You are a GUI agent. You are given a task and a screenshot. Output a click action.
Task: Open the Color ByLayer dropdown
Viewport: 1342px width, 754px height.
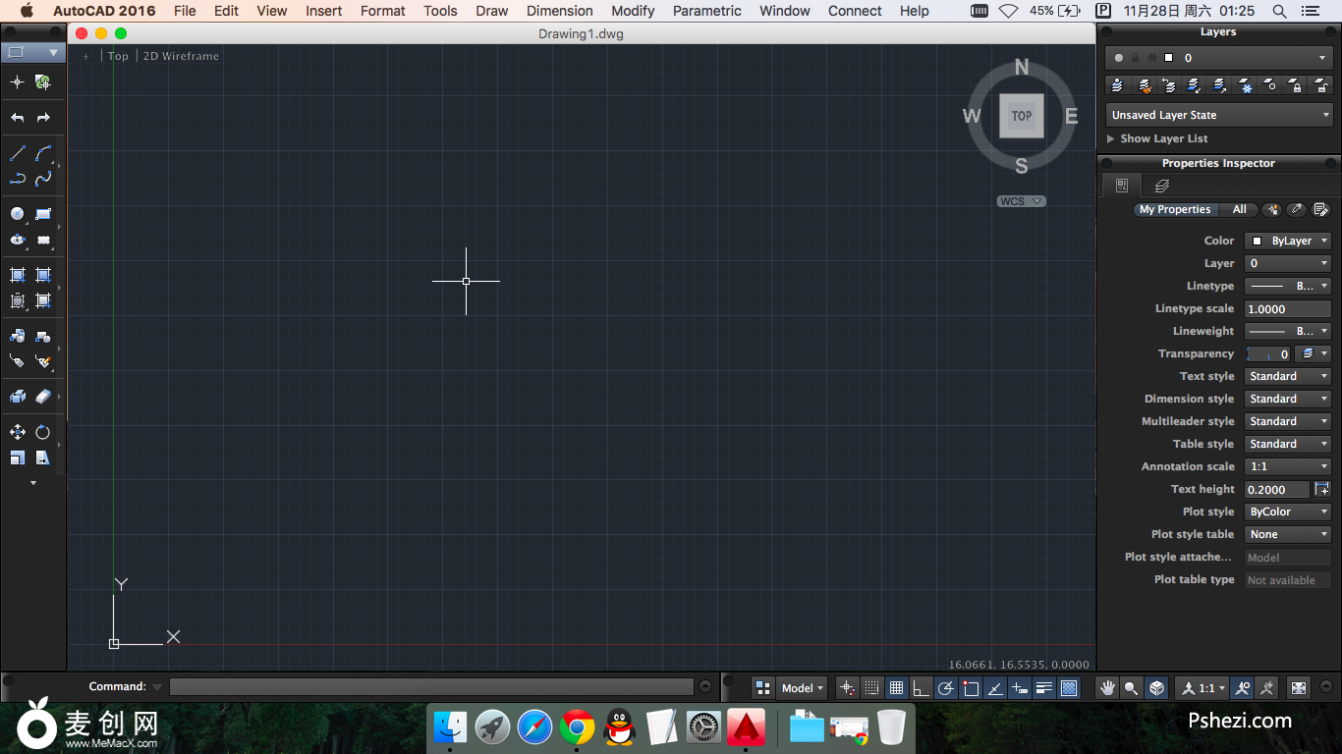click(1288, 241)
